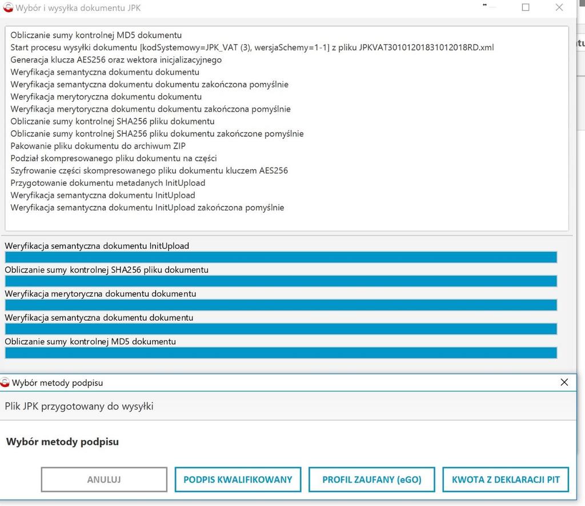
Task: Click the bold 'Wybór metody podpisu' heading
Action: [x=63, y=442]
